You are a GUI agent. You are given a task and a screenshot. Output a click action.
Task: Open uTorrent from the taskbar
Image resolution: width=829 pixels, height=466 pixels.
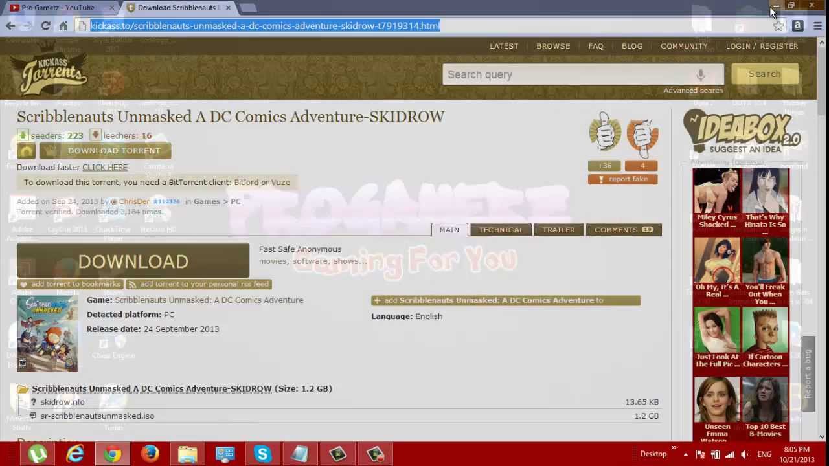(x=38, y=454)
